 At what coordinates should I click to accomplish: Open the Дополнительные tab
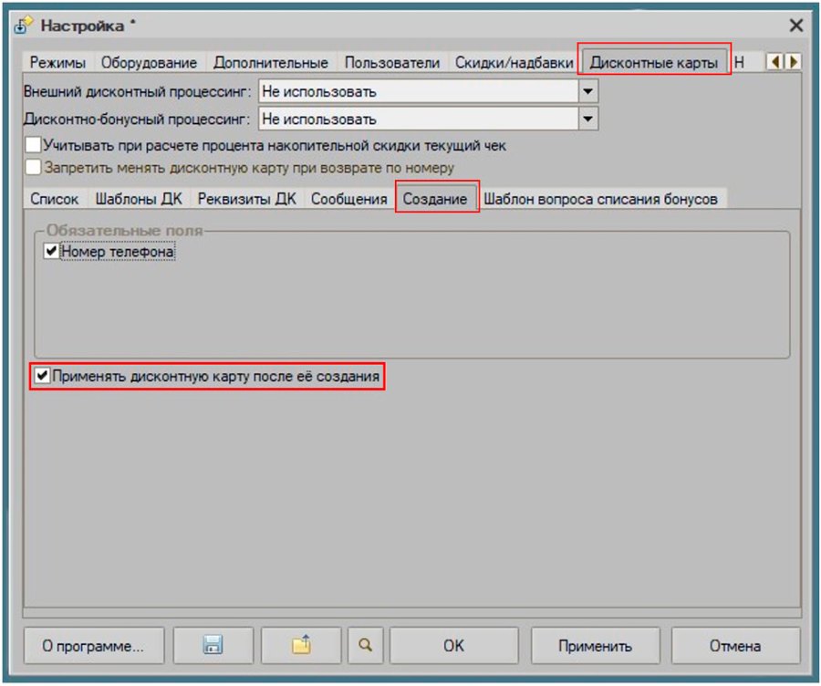click(x=271, y=62)
